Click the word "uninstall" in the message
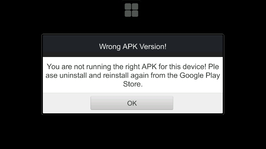Viewport: 266px width, 149px height. 73,75
